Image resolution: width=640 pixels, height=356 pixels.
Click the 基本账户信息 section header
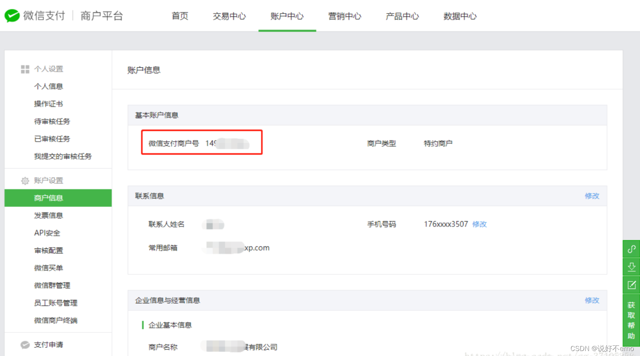click(x=156, y=115)
